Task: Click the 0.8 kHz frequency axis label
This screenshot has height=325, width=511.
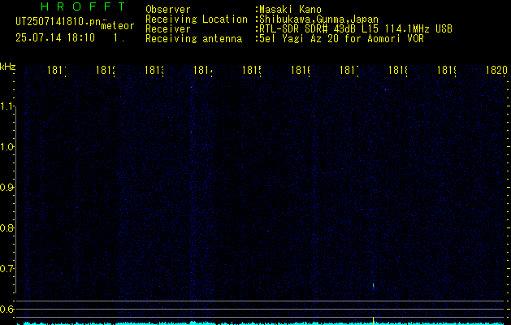Action: [x=6, y=227]
